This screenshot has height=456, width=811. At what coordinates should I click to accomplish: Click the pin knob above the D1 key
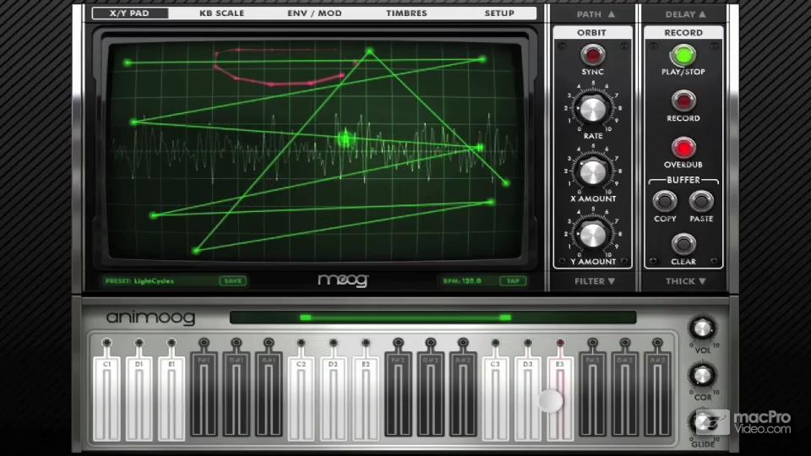(x=139, y=342)
